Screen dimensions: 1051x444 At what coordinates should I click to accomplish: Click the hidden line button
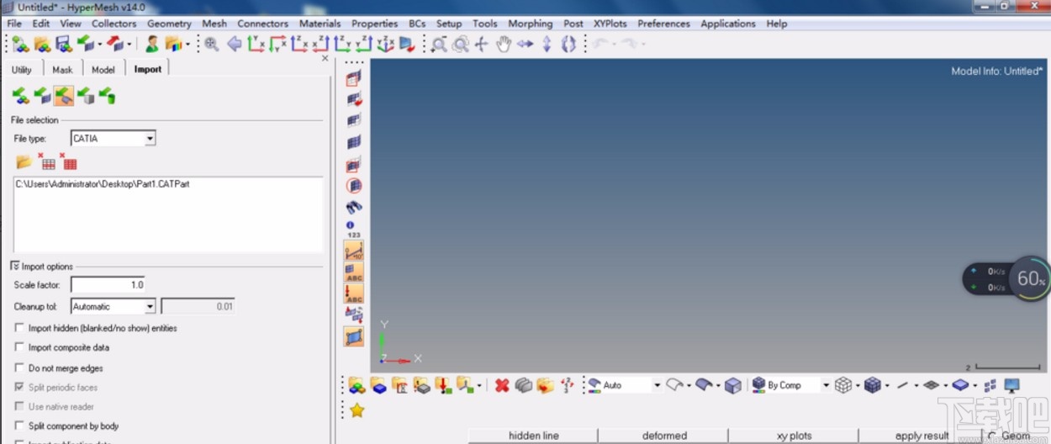tap(534, 436)
